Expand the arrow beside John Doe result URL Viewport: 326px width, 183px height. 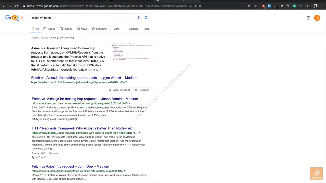[125, 171]
